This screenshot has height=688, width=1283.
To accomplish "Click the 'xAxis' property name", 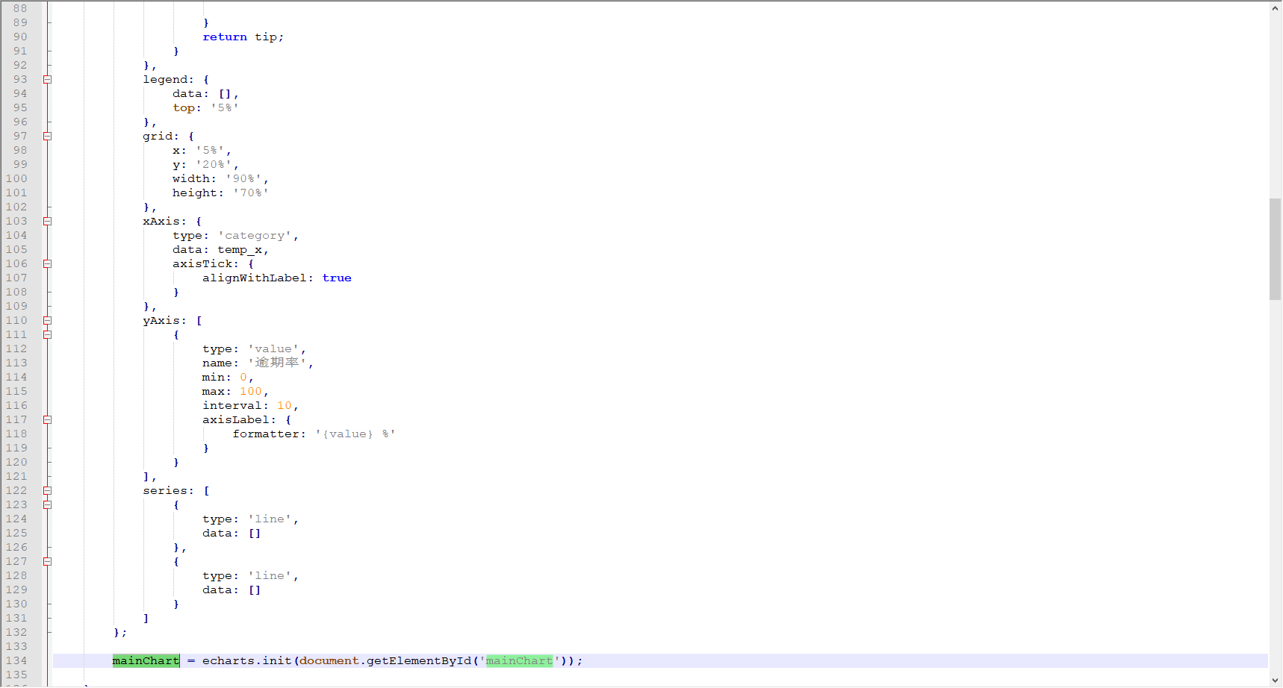I will (x=161, y=221).
